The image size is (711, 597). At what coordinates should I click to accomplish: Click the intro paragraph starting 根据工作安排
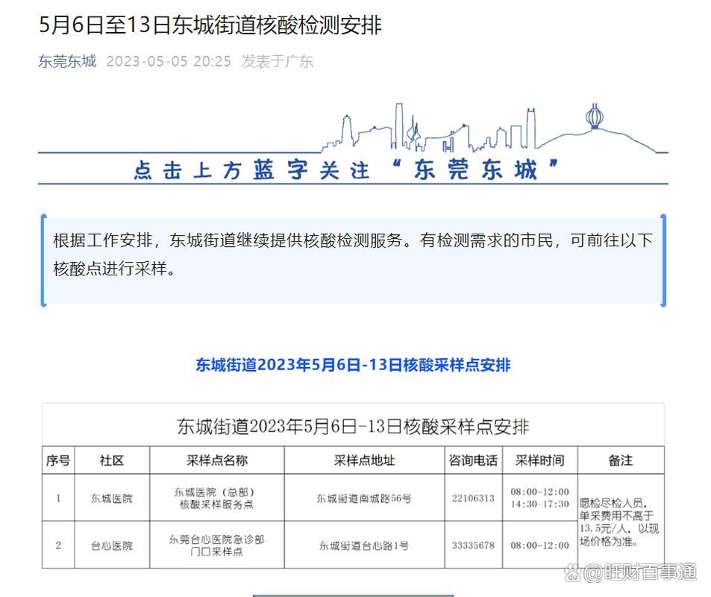click(x=353, y=254)
